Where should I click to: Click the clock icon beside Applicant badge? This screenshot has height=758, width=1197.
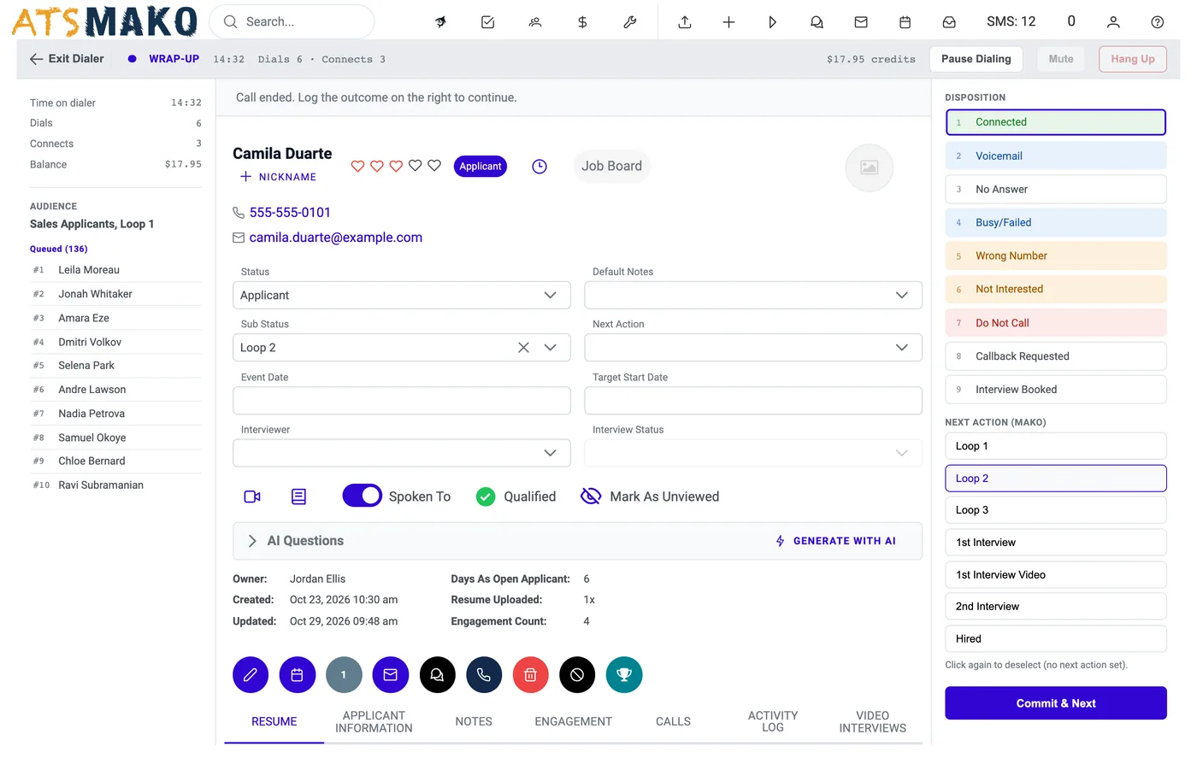540,167
